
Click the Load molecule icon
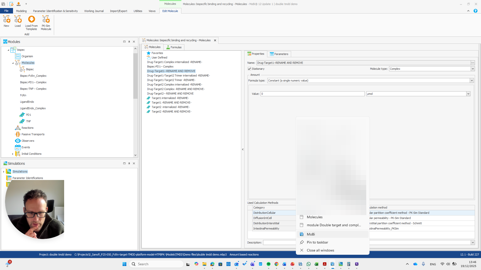(x=18, y=19)
